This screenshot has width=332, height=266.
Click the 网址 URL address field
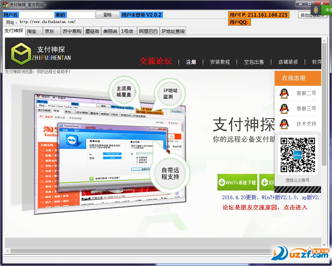tap(123, 22)
